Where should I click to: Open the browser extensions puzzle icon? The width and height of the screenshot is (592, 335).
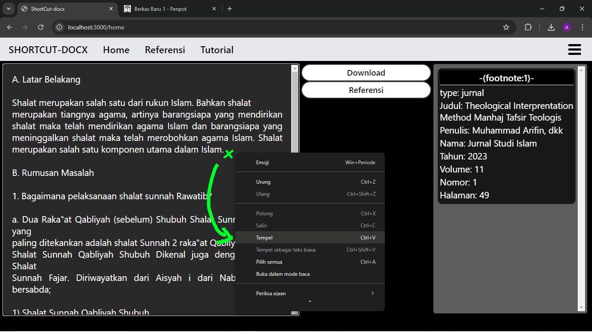(528, 27)
